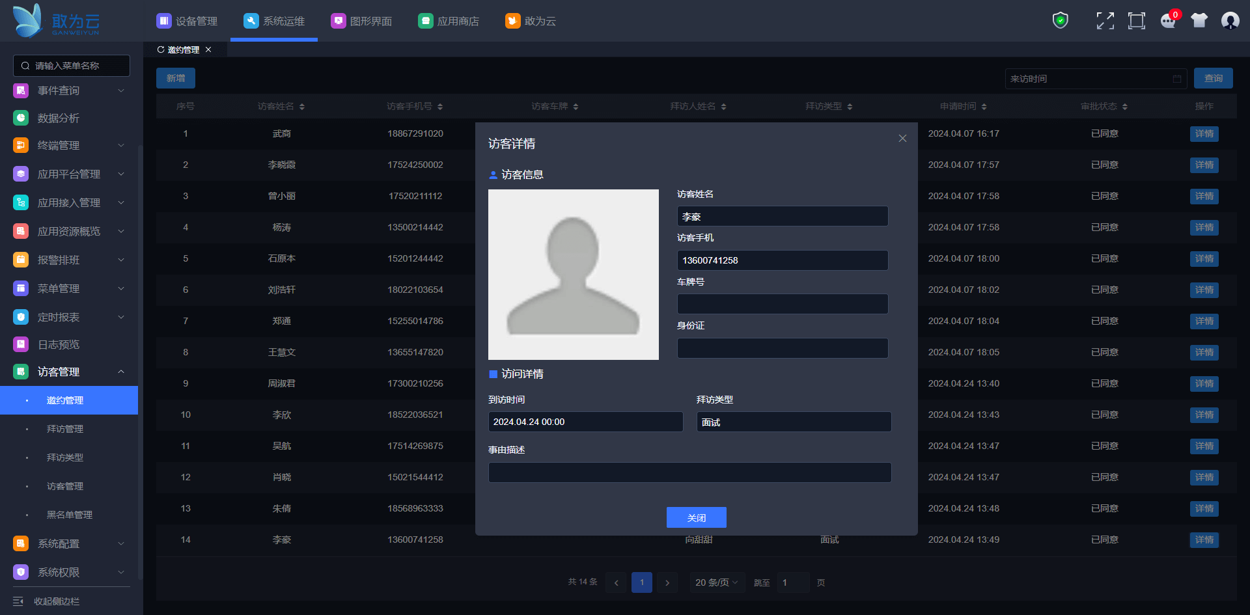Click the 关闭 button in visitor dialog
Screen dimensions: 1250x615
point(696,517)
